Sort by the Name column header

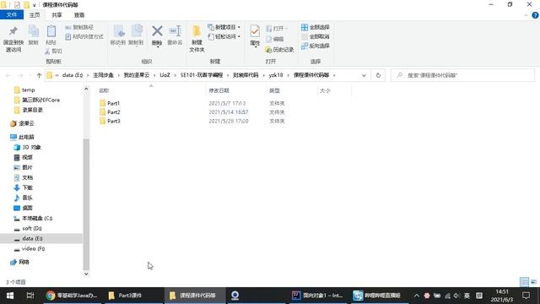click(104, 90)
